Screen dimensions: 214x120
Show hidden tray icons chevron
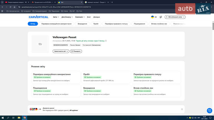pos(187,118)
